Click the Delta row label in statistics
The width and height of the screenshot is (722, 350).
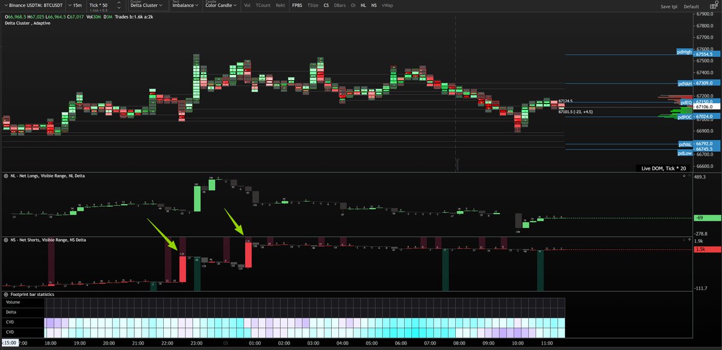pos(11,312)
